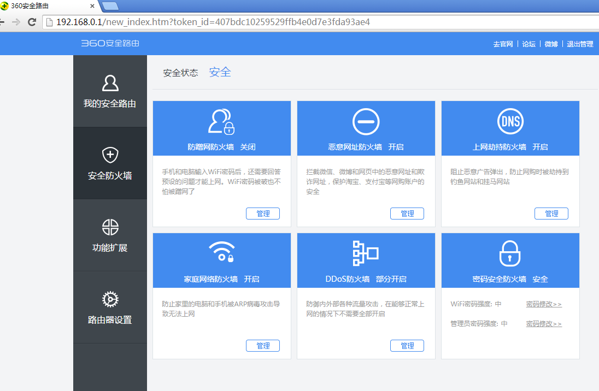Click the 恶意网址防火墙 minus-circle icon
Image resolution: width=599 pixels, height=391 pixels.
366,122
